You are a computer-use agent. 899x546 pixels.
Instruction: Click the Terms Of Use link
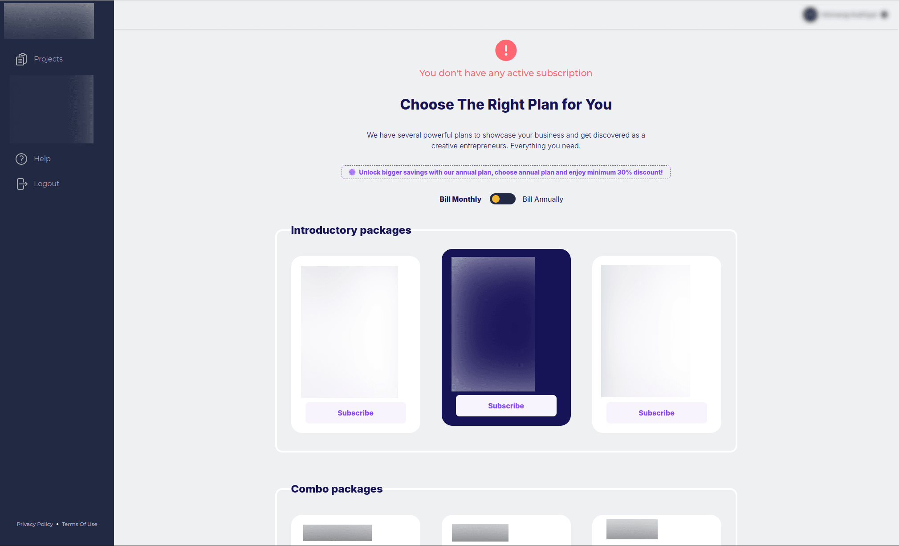[x=79, y=524]
